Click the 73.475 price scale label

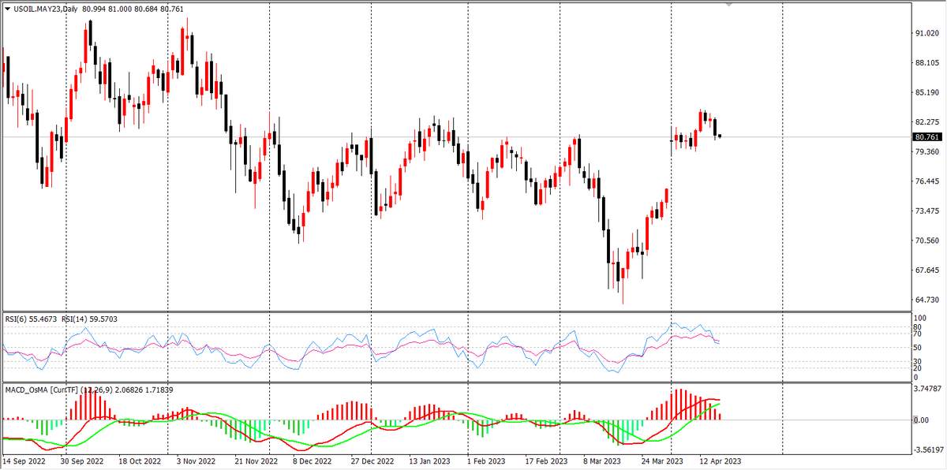click(x=926, y=211)
